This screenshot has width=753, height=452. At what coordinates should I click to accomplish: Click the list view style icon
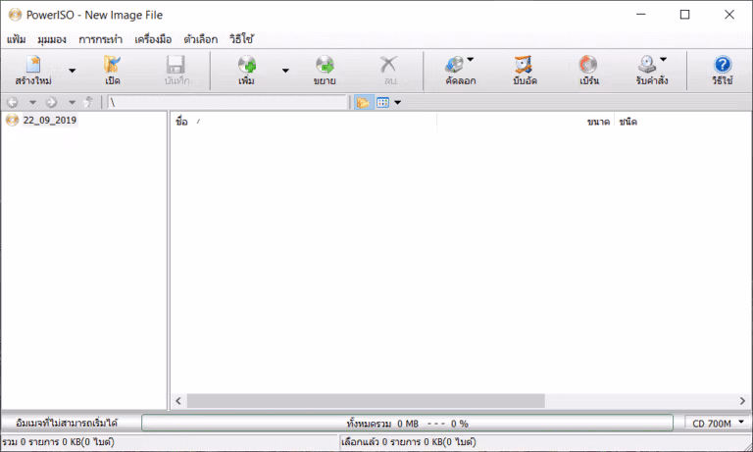(382, 102)
